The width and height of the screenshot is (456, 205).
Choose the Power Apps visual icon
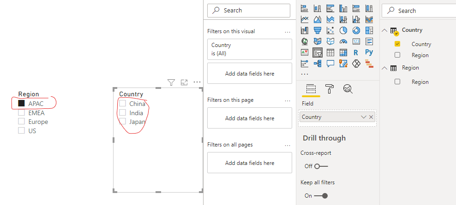point(356,63)
